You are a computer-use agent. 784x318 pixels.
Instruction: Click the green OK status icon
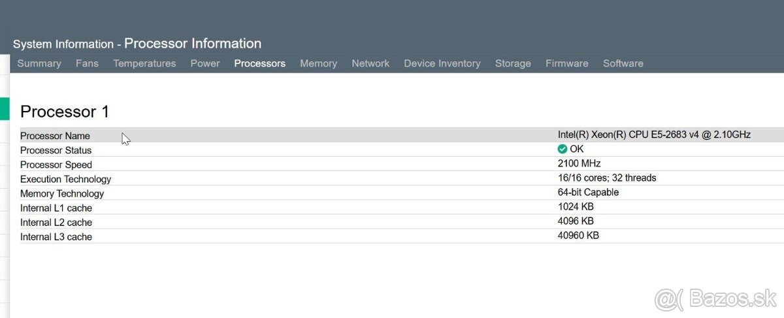pyautogui.click(x=563, y=149)
